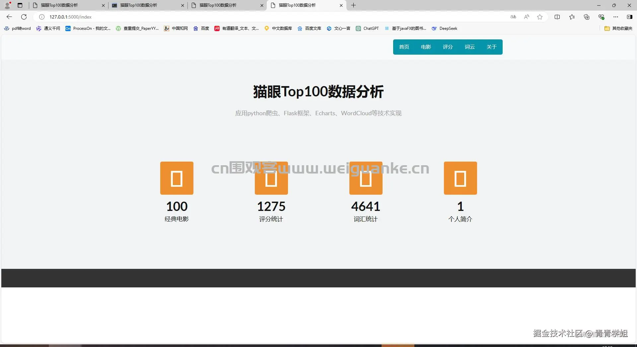The image size is (637, 347).
Task: View site information icon in address bar
Action: [42, 17]
